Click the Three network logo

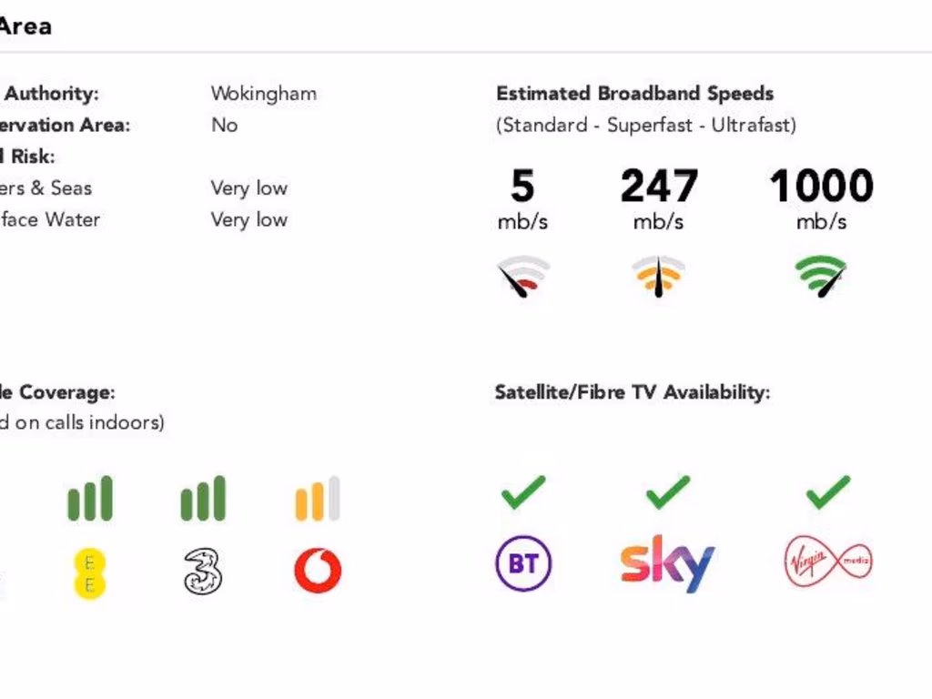pos(202,572)
